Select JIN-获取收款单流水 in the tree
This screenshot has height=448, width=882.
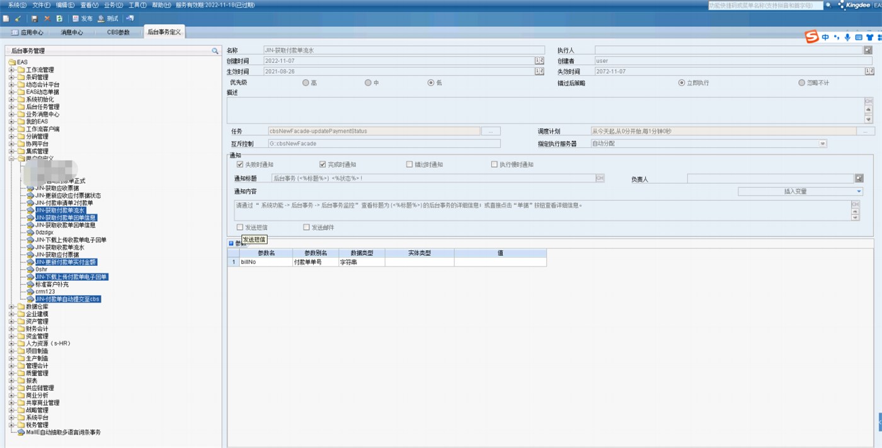[59, 248]
